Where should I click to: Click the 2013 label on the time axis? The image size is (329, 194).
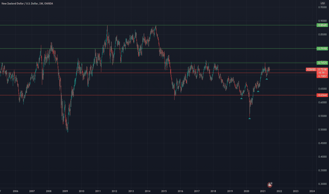(131, 191)
